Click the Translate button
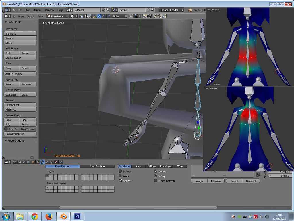The width and height of the screenshot is (294, 221). (x=20, y=33)
